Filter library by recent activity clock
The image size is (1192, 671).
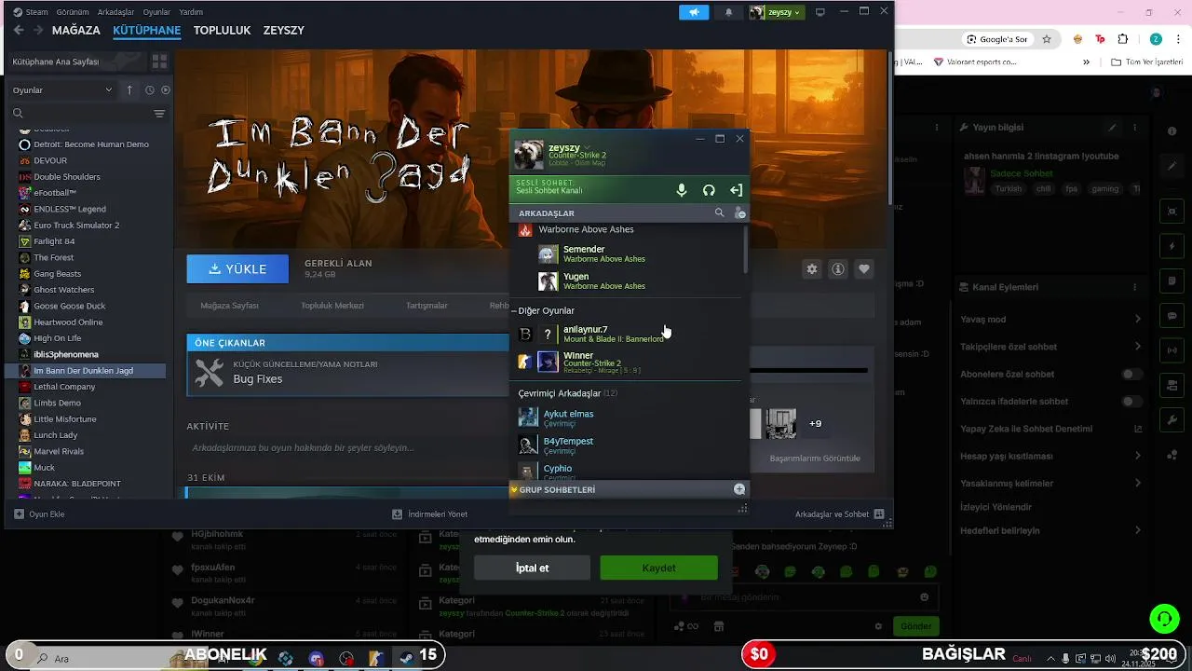coord(150,89)
